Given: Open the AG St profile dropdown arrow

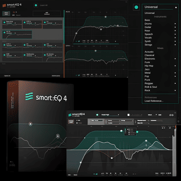Looking at the screenshot, I should tap(15, 33).
